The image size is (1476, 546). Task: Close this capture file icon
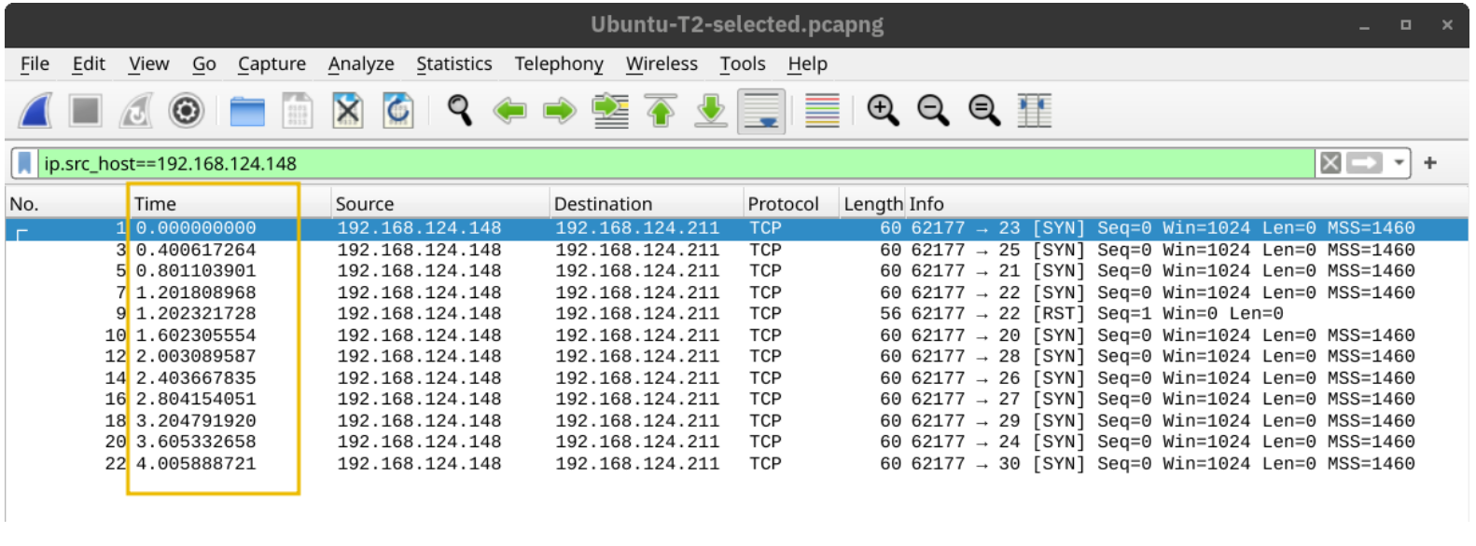click(347, 111)
